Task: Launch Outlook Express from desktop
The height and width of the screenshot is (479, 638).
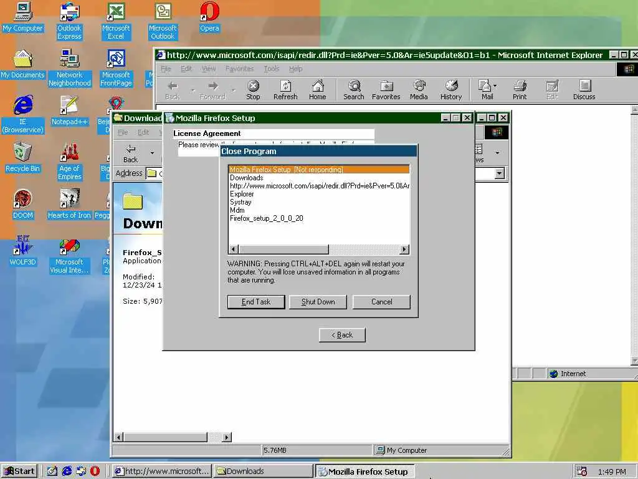Action: (69, 21)
